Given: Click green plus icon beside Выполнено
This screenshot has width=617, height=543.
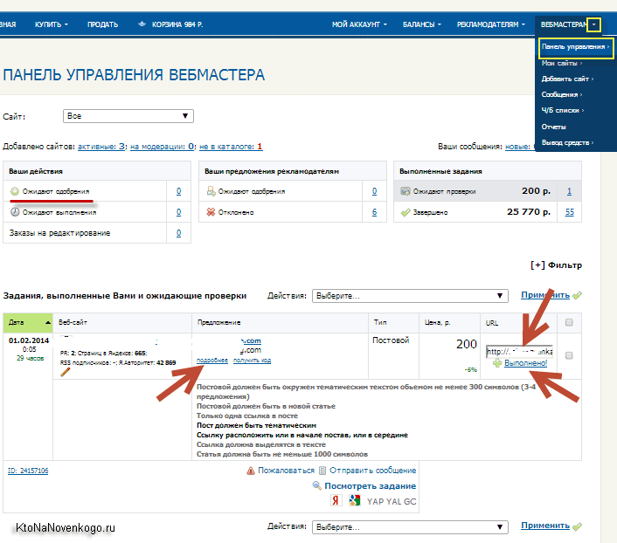Looking at the screenshot, I should point(497,363).
